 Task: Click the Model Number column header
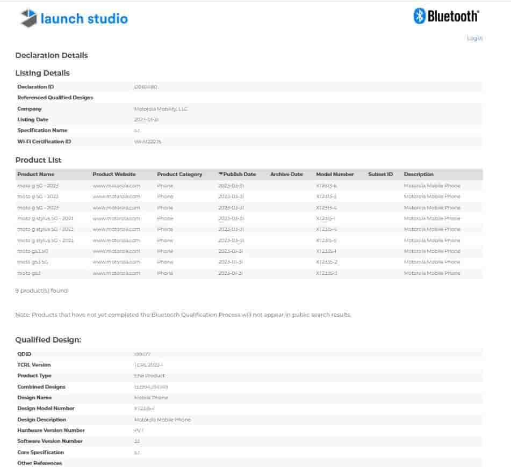[x=335, y=174]
